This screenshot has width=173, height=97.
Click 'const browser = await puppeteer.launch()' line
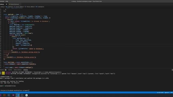[x=21, y=64]
